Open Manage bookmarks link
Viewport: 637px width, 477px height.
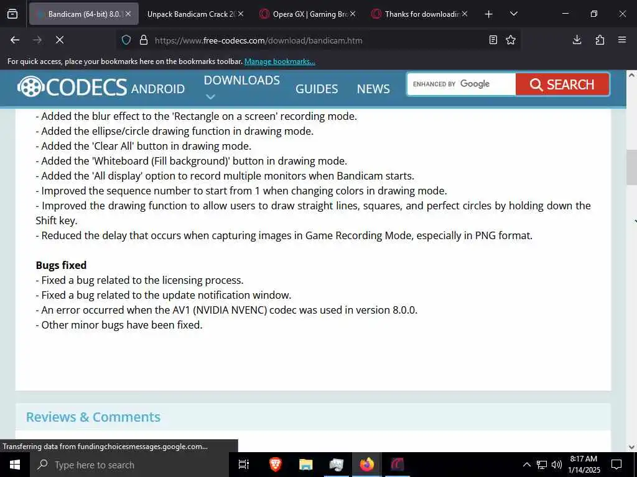pyautogui.click(x=279, y=61)
